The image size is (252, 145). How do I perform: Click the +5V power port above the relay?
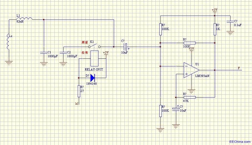pyautogui.click(x=106, y=53)
